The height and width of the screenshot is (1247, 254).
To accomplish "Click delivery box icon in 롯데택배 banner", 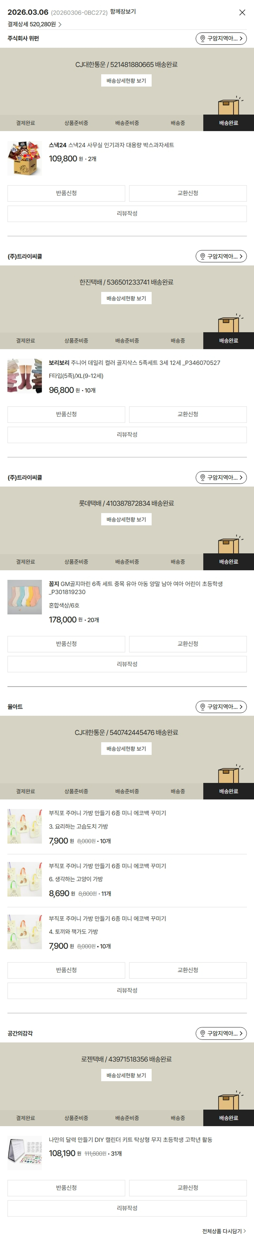I will [230, 544].
